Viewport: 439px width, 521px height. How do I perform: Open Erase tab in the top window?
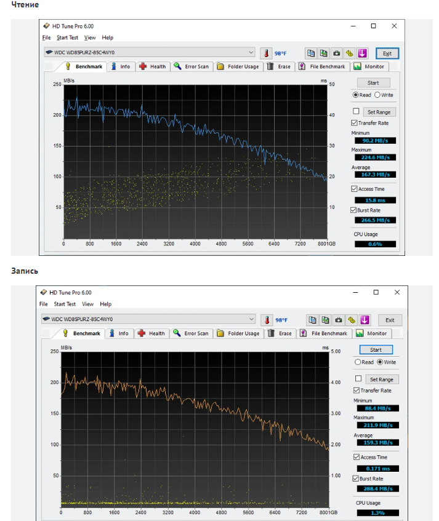click(280, 66)
